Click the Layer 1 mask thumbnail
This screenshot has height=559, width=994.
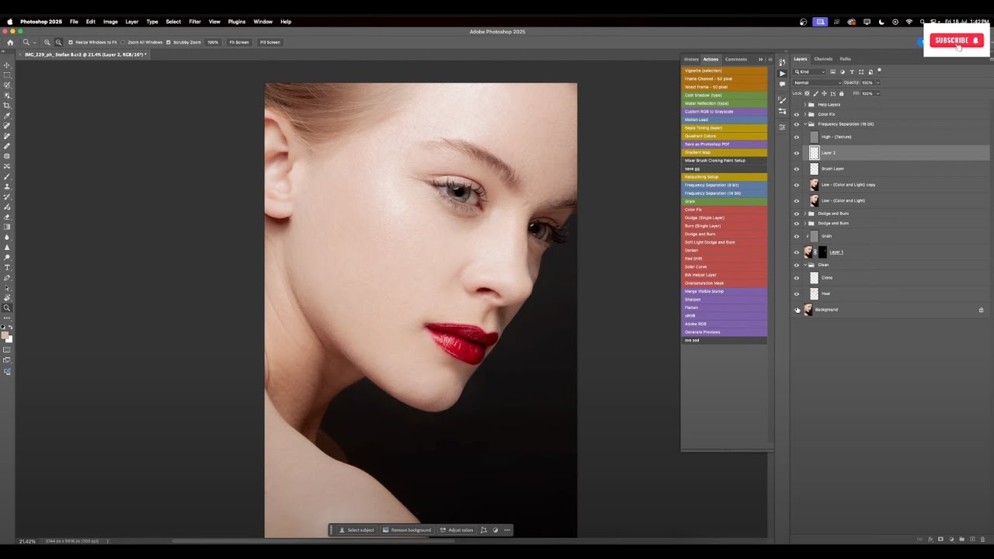pyautogui.click(x=822, y=252)
